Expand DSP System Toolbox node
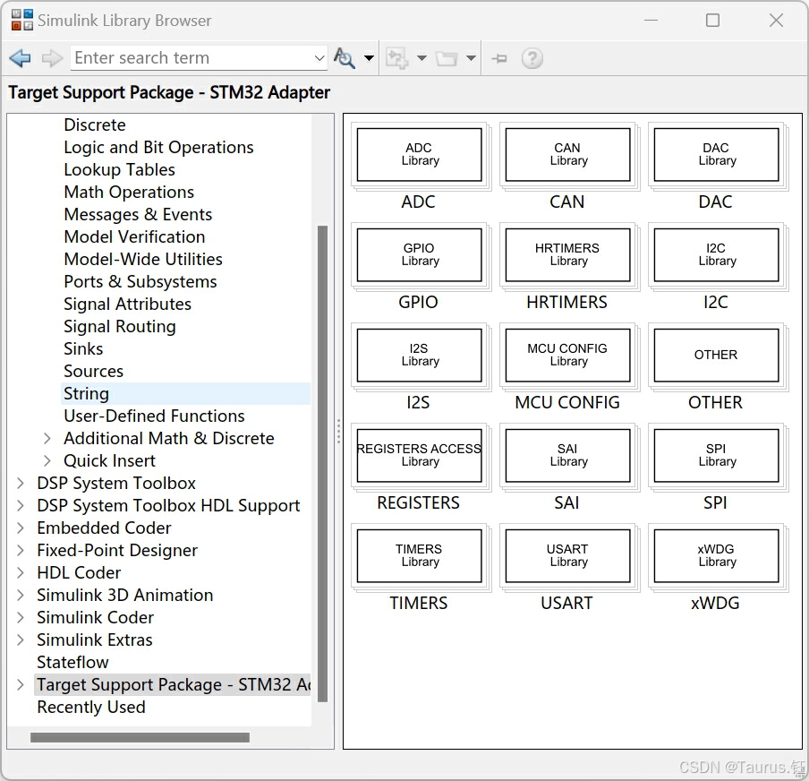 pos(20,484)
